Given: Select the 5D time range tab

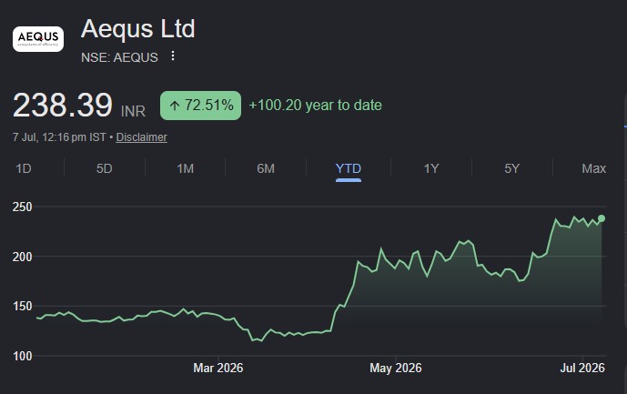Looking at the screenshot, I should pos(105,168).
